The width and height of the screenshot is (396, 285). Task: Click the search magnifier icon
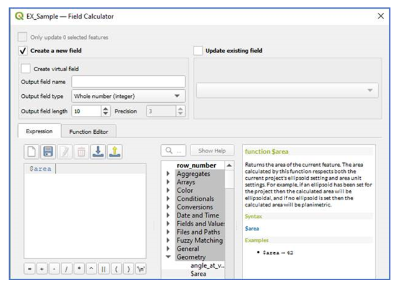169,151
